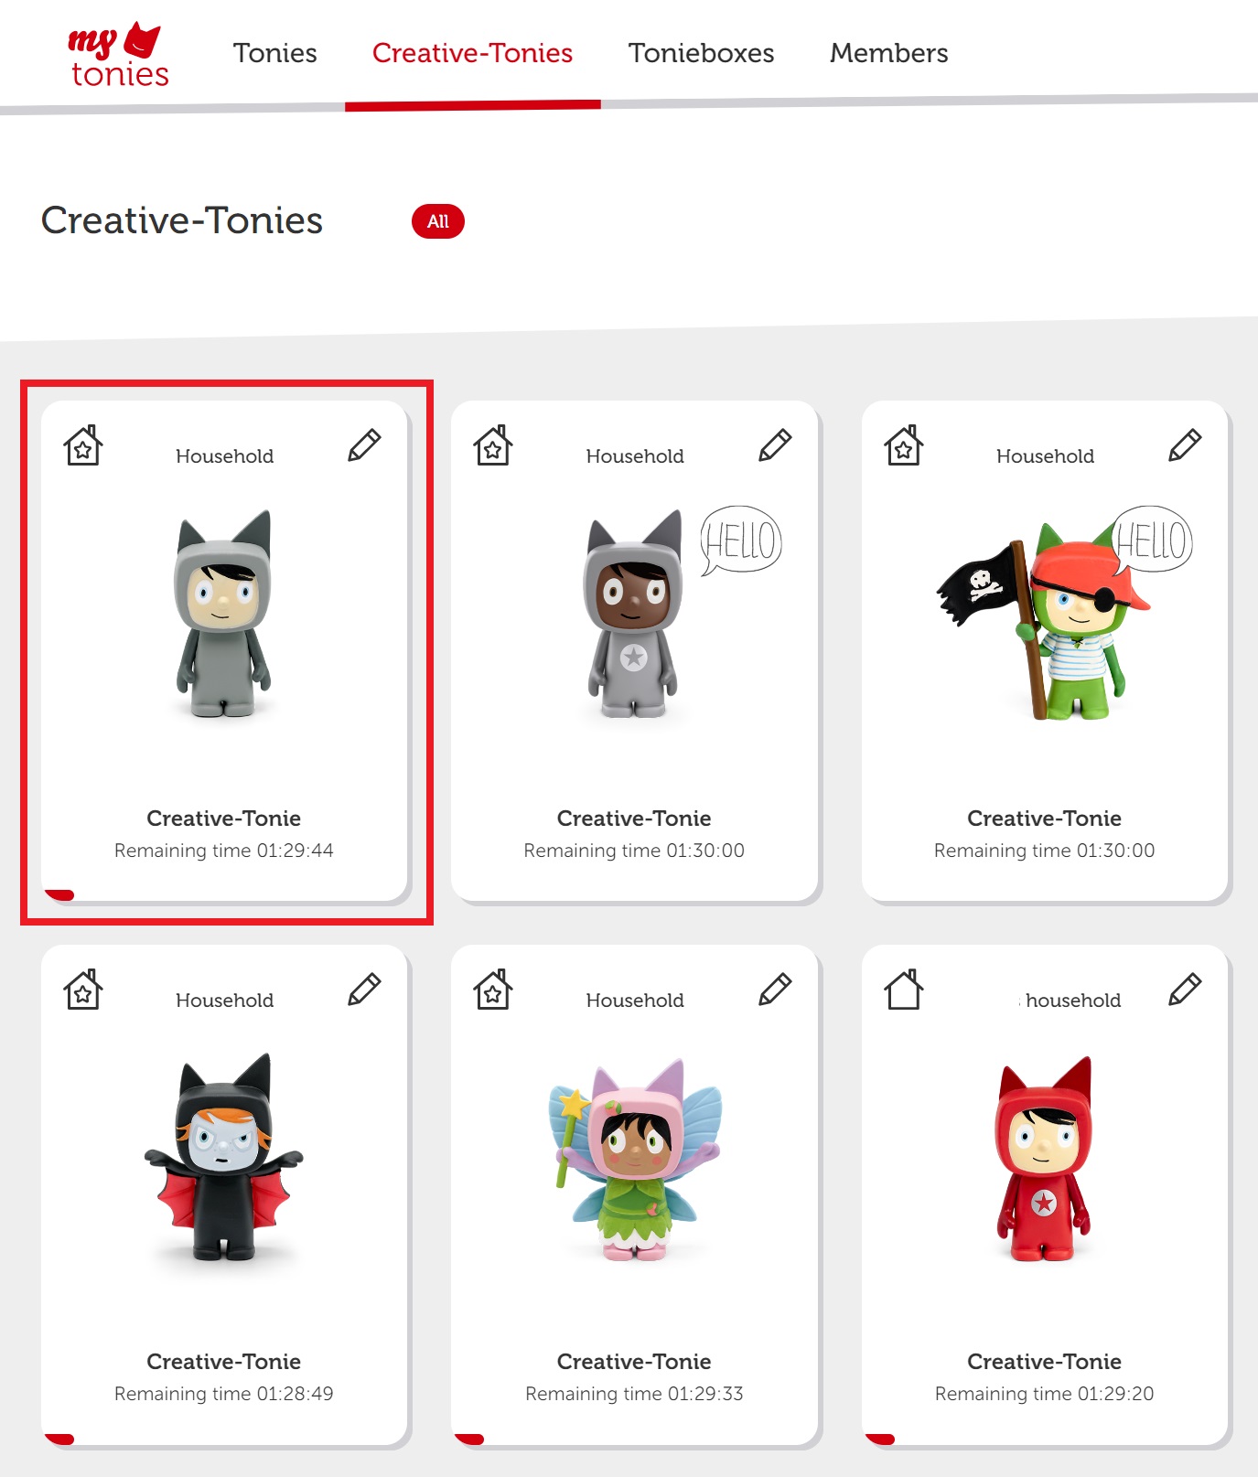Viewport: 1258px width, 1477px height.
Task: Edit the vampire Creative-Tonie via pencil icon
Action: point(364,990)
